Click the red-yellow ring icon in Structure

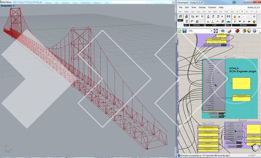(254, 21)
